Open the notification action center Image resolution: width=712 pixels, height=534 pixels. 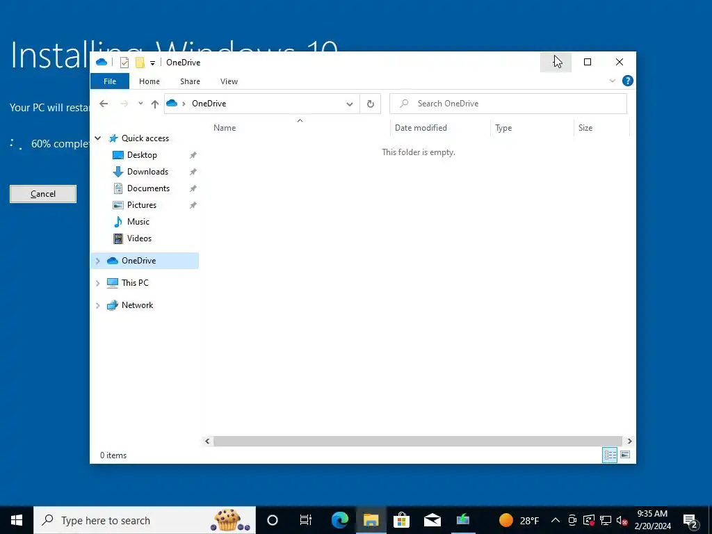[x=690, y=521]
